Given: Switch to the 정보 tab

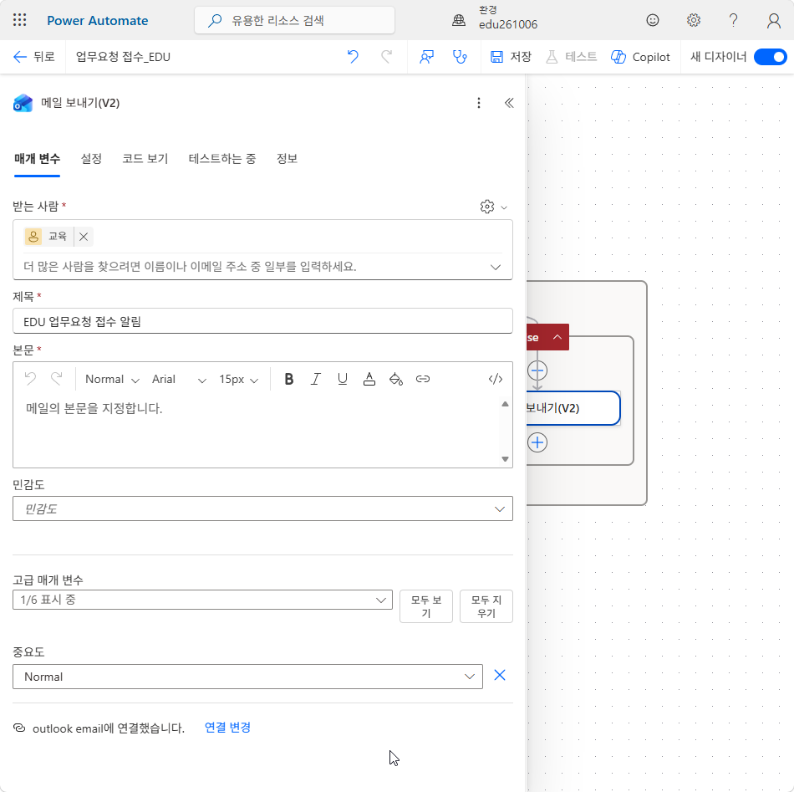Looking at the screenshot, I should [287, 159].
